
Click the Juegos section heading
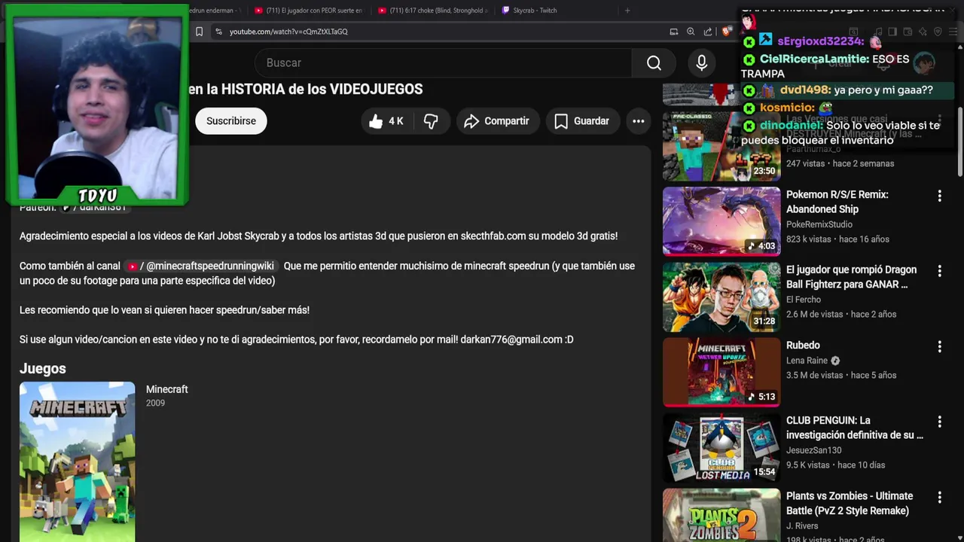[x=43, y=369]
